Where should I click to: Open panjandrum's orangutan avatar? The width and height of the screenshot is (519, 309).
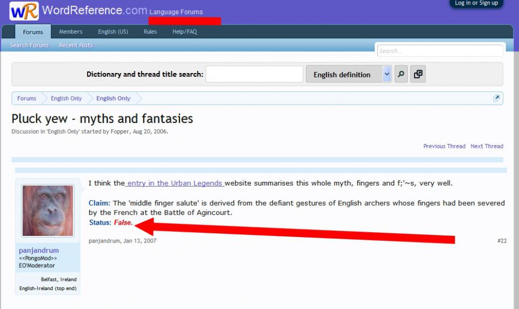click(48, 211)
